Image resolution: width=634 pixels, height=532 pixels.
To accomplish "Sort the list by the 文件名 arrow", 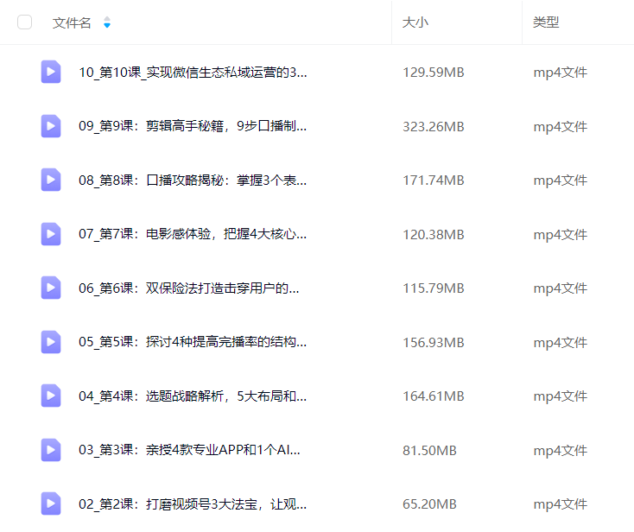I will (107, 22).
